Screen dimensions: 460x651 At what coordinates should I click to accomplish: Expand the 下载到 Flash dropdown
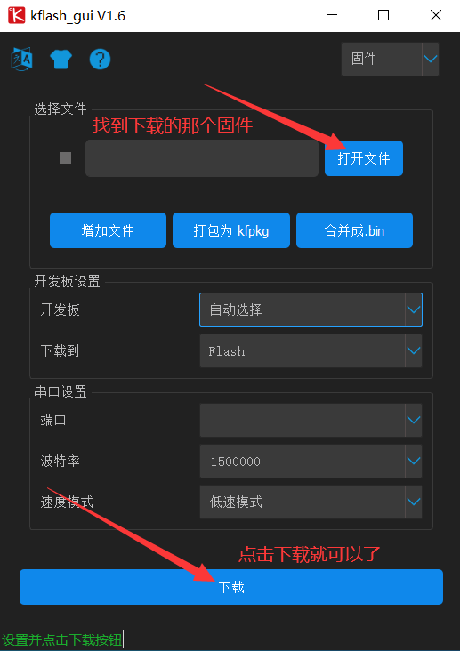pos(311,350)
